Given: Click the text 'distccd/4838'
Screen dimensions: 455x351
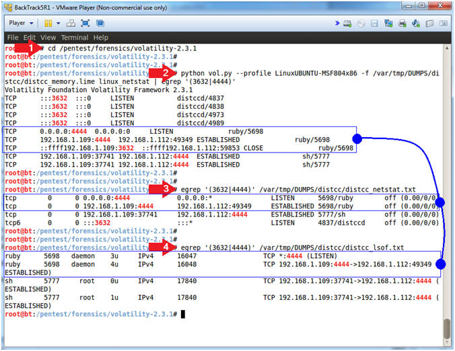Looking at the screenshot, I should (201, 107).
